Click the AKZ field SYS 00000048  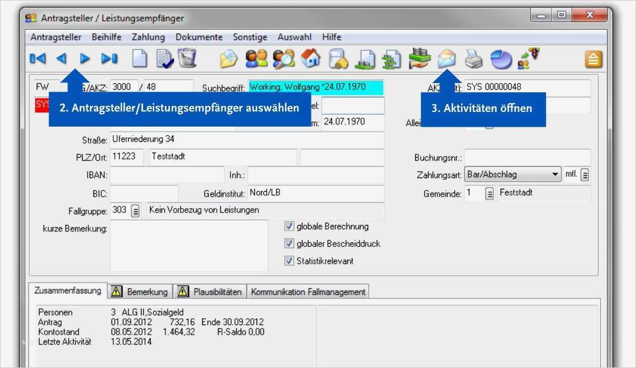point(527,88)
